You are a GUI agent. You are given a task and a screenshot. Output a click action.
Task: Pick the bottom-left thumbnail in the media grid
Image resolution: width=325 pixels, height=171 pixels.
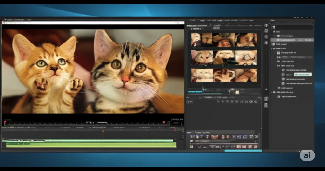click(x=202, y=75)
